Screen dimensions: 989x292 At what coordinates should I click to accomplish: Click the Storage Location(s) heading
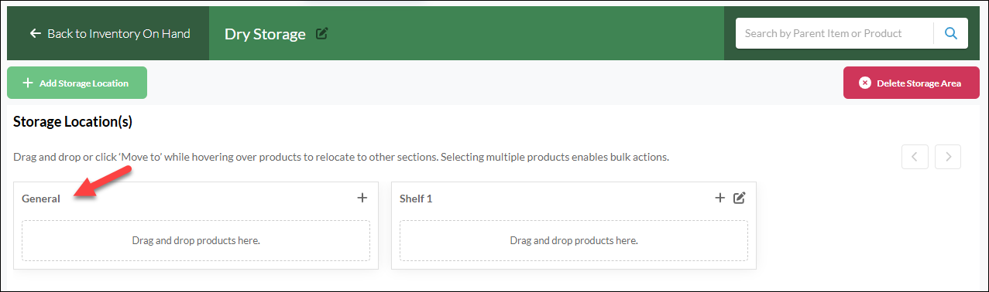[x=73, y=122]
